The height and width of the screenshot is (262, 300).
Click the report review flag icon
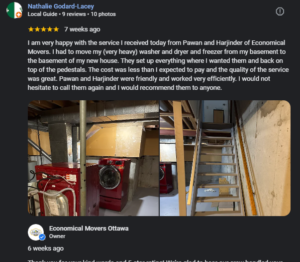tap(280, 11)
